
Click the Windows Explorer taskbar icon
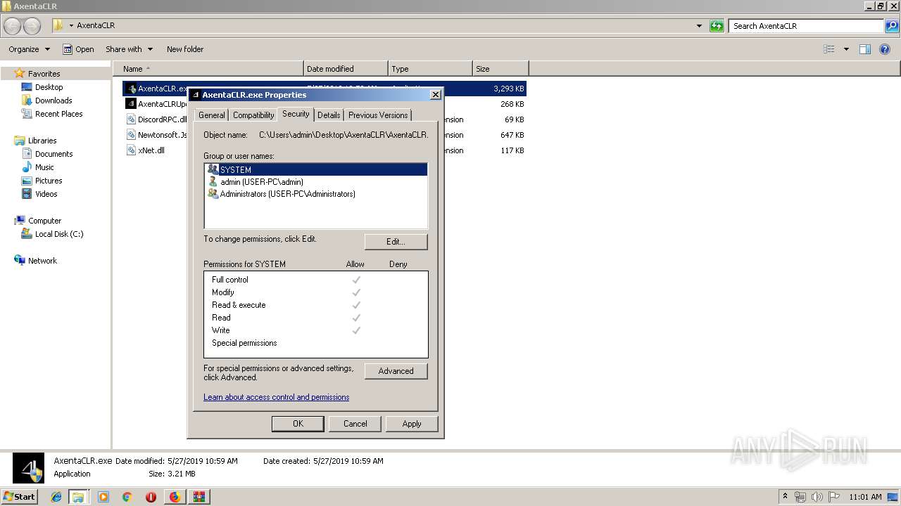tap(78, 497)
